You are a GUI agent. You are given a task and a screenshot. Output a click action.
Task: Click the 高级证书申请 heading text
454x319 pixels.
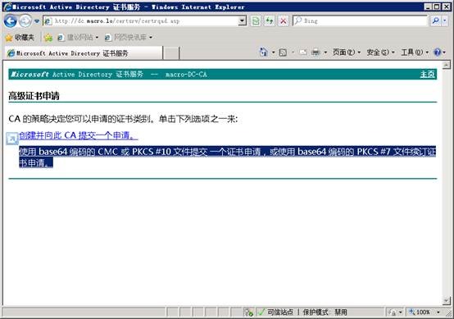(34, 96)
